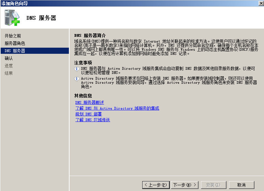Click the DNS 服务器简介 heading
The height and width of the screenshot is (191, 264).
coord(90,35)
